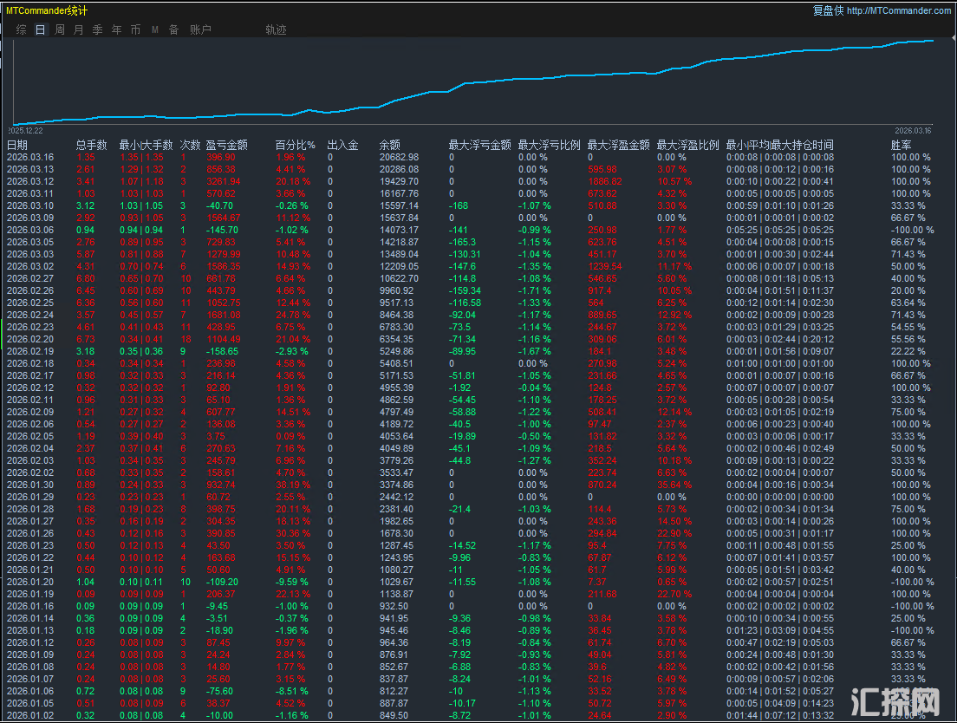
Task: Click the 总手数 column header
Action: tap(91, 145)
